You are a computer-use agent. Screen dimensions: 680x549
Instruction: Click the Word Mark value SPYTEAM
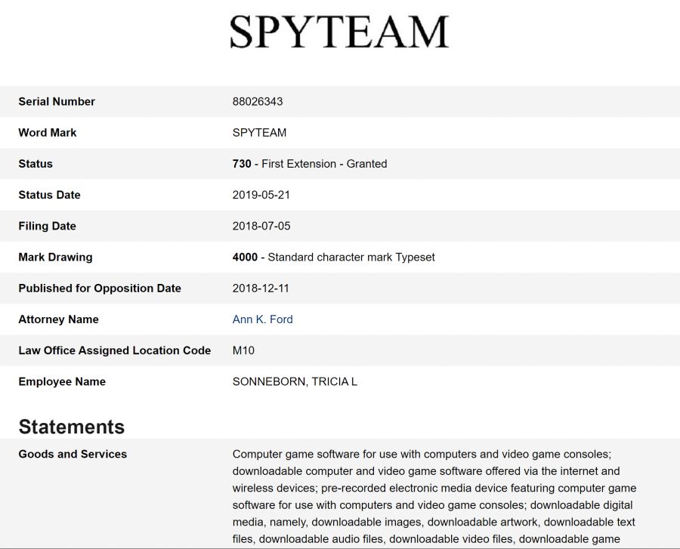pos(259,133)
